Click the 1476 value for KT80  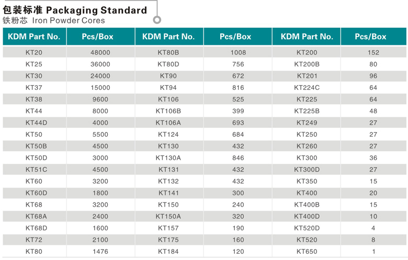pos(100,252)
